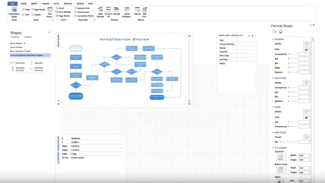Close the Shape Data window
325x183 pixels.
[x=252, y=36]
